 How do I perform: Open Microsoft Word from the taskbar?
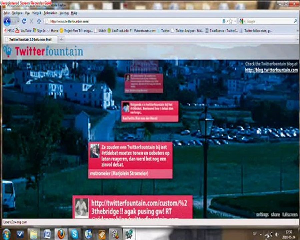pos(47,234)
